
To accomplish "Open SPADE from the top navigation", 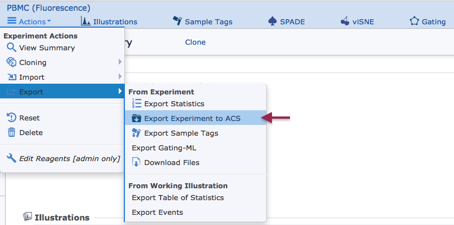I will [292, 21].
